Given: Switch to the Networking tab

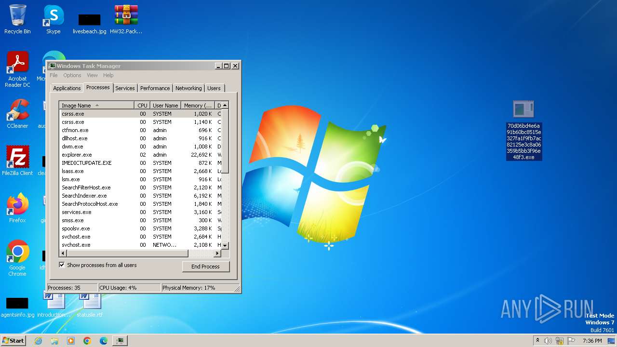Looking at the screenshot, I should point(188,88).
